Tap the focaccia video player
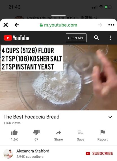This screenshot has width=117, height=161. pyautogui.click(x=58, y=78)
